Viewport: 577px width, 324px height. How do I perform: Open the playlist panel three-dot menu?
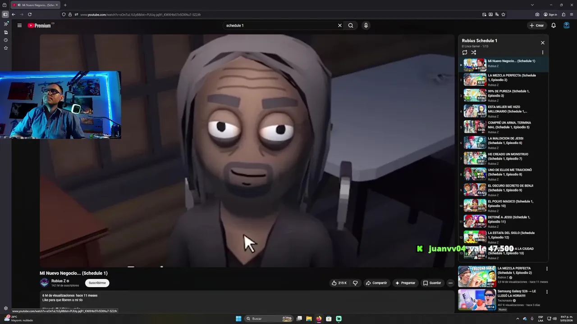[x=543, y=53]
